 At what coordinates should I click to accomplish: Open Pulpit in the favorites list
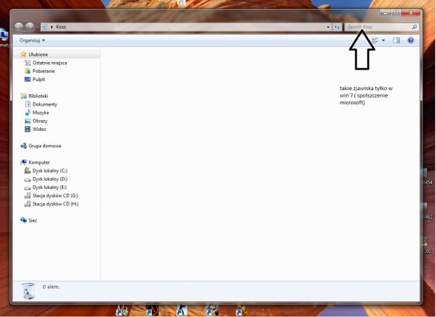point(39,79)
